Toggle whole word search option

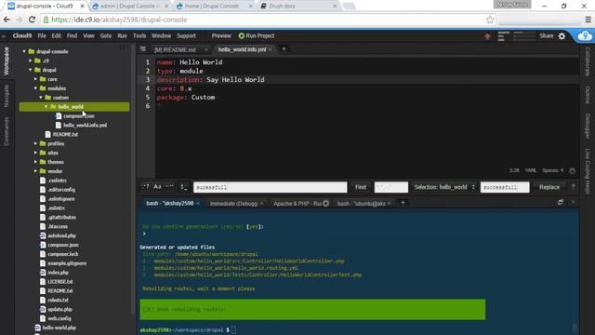[x=169, y=186]
